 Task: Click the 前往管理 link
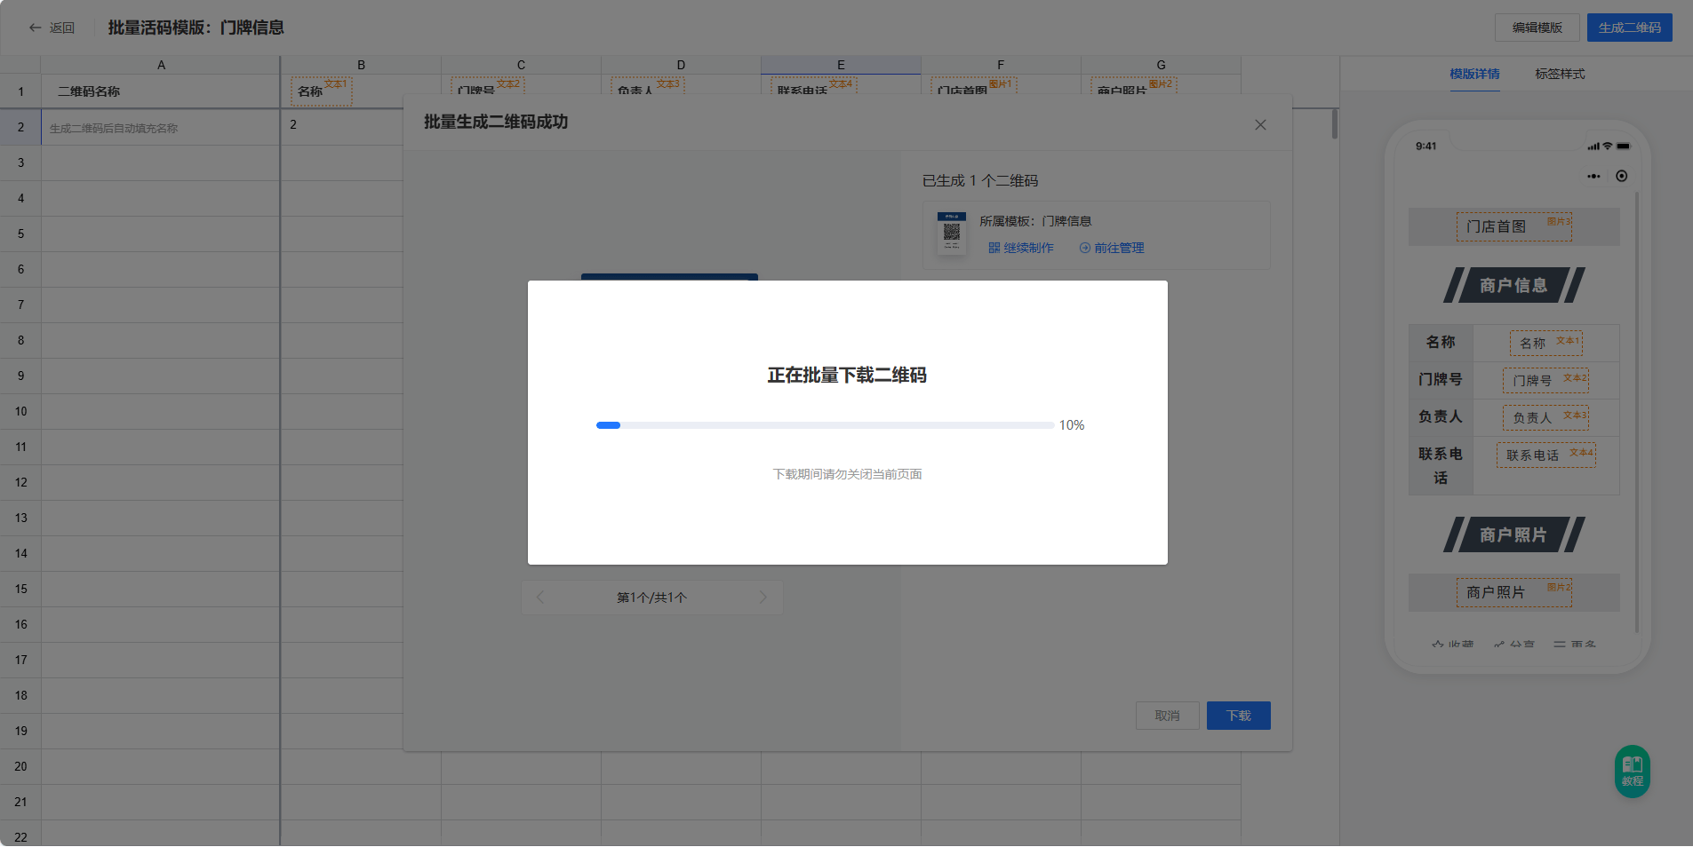point(1112,249)
